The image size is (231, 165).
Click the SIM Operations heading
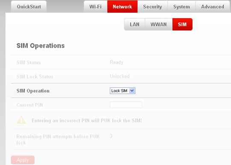[x=41, y=46]
